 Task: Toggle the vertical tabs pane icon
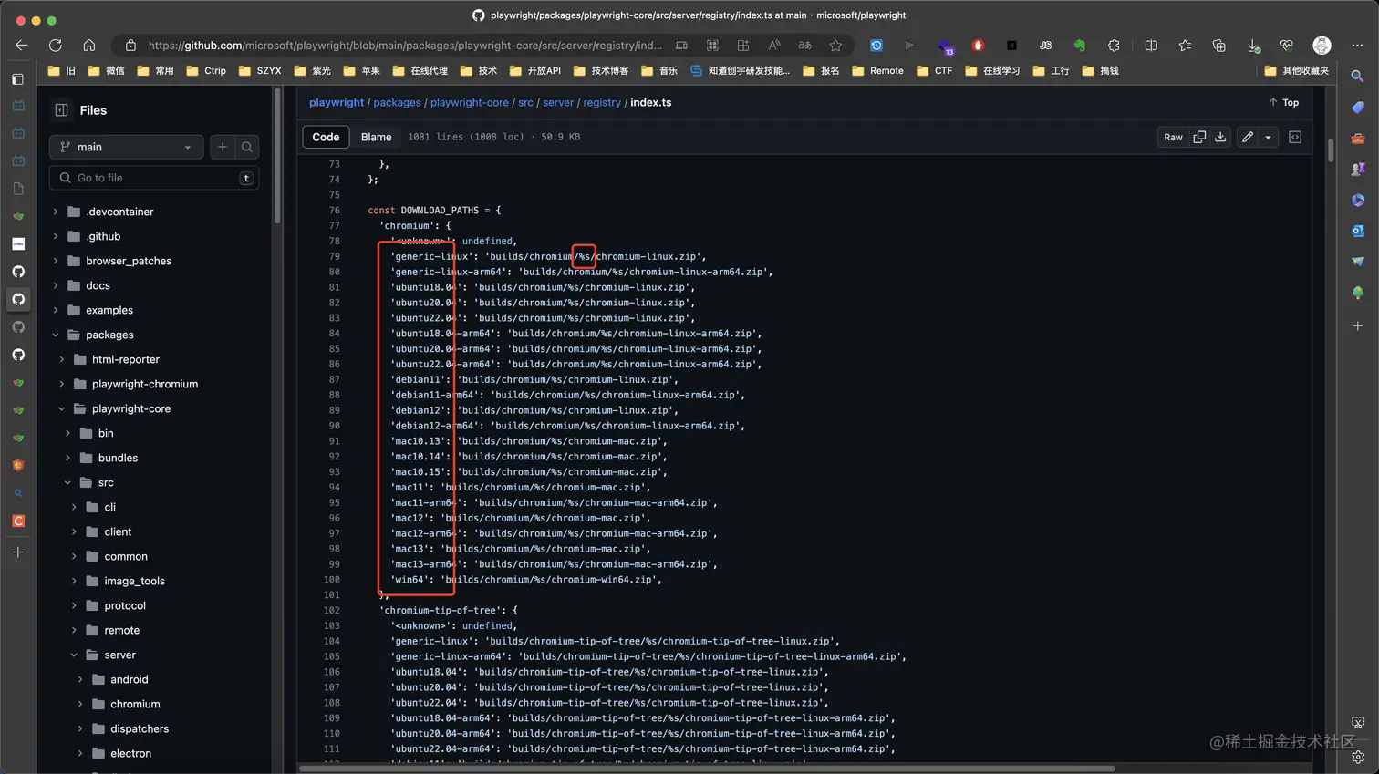pyautogui.click(x=17, y=79)
